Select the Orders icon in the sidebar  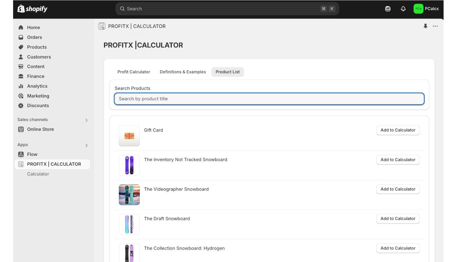[x=21, y=37]
